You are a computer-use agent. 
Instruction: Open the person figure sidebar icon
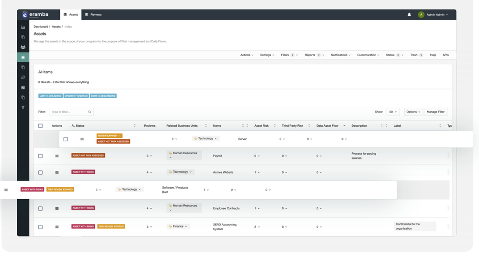(23, 107)
